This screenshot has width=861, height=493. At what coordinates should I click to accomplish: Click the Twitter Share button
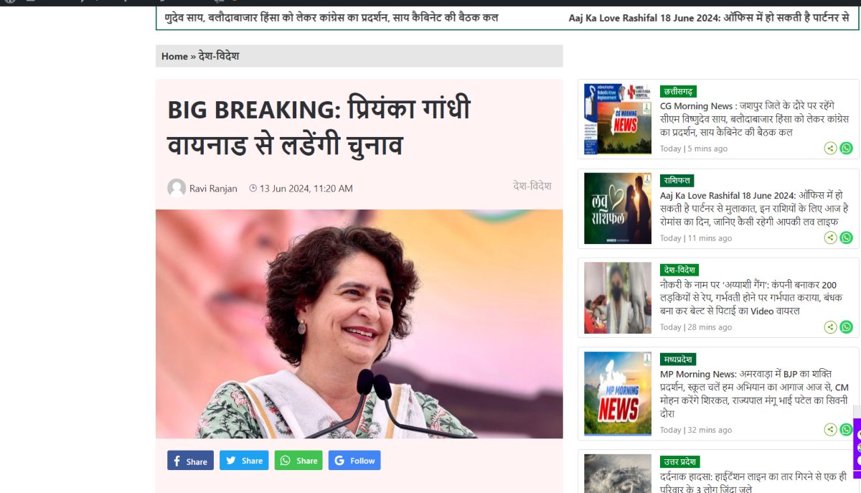point(244,461)
